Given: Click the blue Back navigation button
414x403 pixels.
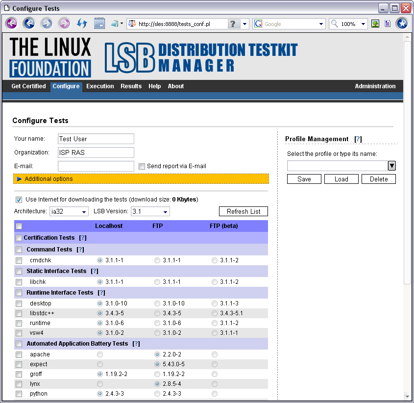Looking at the screenshot, I should tap(29, 24).
